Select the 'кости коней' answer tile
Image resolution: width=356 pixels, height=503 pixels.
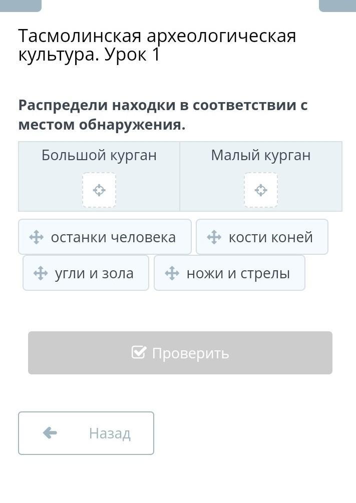pos(262,237)
